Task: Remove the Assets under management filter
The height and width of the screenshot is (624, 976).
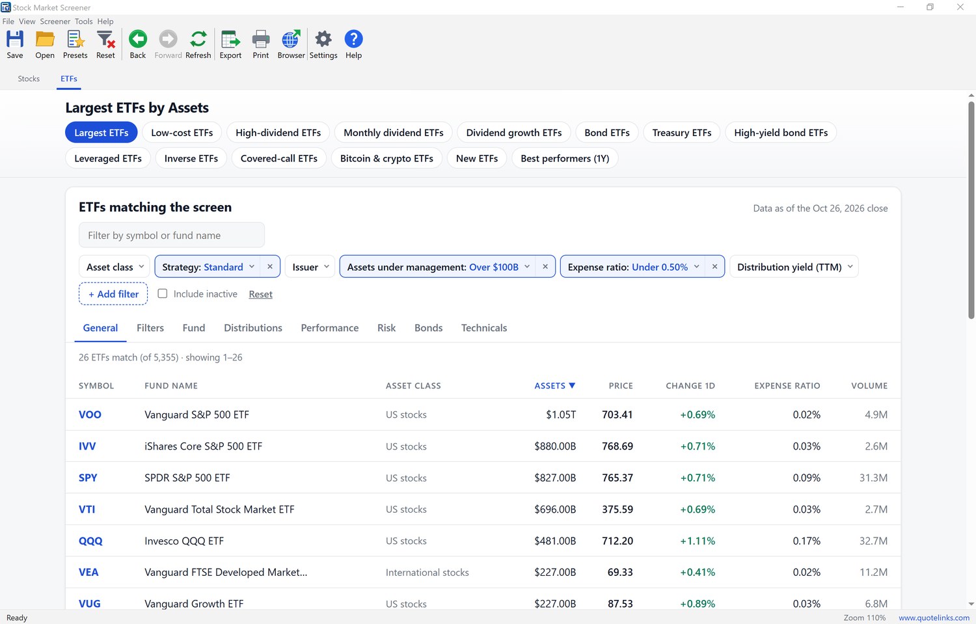Action: [x=545, y=267]
